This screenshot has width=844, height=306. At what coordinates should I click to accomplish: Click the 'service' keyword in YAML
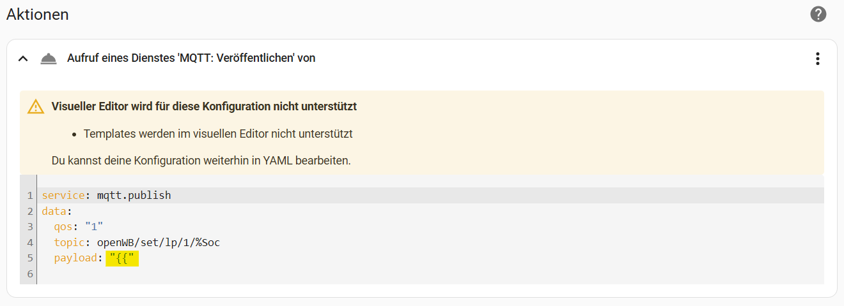(x=63, y=196)
